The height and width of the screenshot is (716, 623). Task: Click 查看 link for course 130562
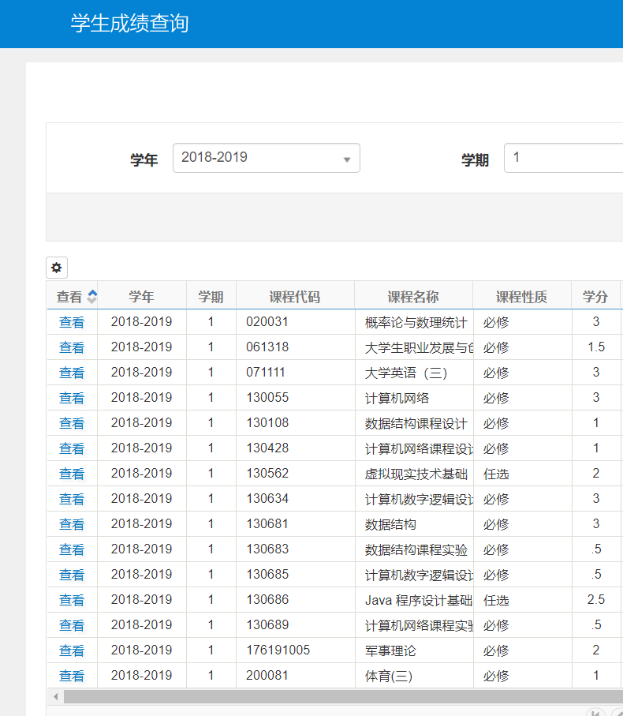tap(72, 474)
